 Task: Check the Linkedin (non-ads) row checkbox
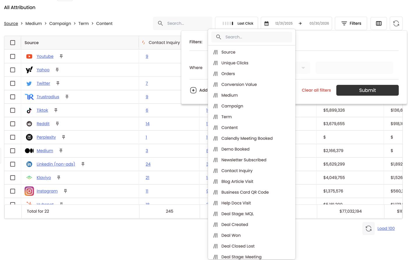(13, 164)
